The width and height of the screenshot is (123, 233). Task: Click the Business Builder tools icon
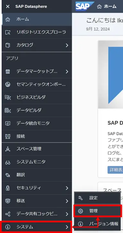[x=7, y=97]
